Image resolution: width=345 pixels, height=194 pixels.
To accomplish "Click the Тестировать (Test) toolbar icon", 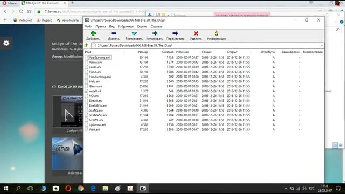I will 134,33.
